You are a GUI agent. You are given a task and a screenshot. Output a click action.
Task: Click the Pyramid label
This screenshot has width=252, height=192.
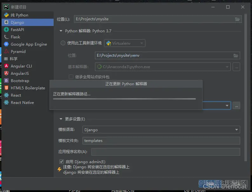[18, 52]
